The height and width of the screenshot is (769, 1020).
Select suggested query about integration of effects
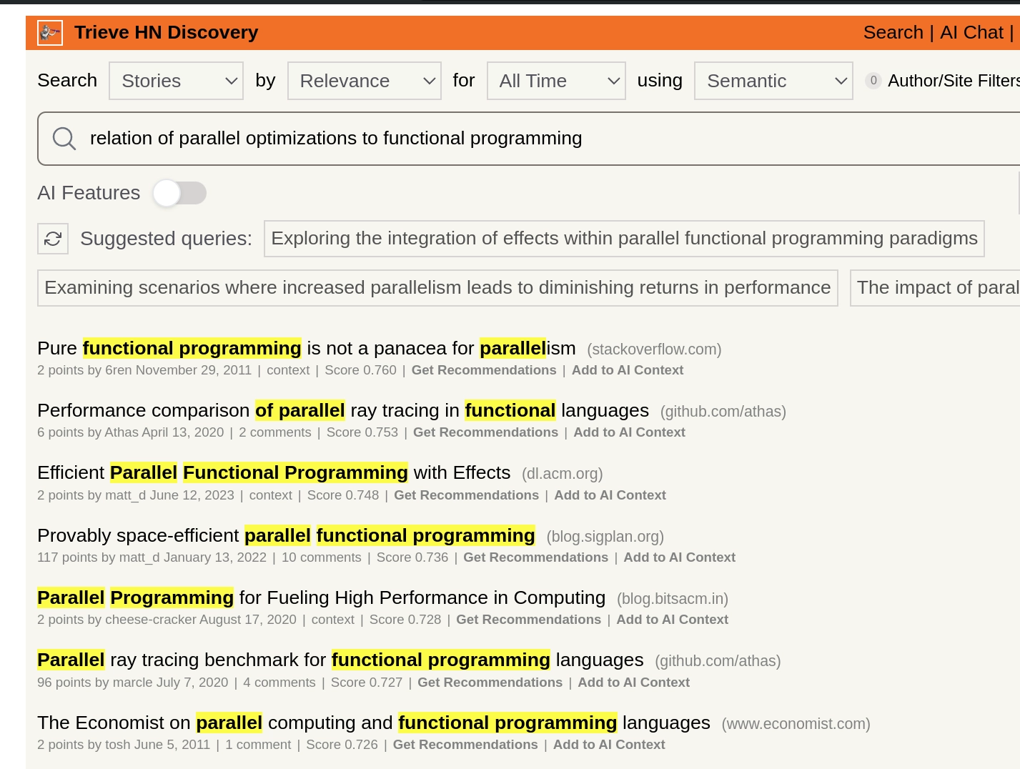(624, 239)
